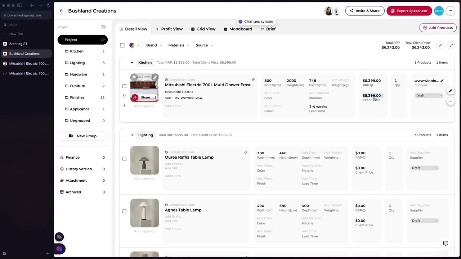This screenshot has height=259, width=461.
Task: Select the Mitsubishi Electric product checkbox
Action: pos(124,86)
